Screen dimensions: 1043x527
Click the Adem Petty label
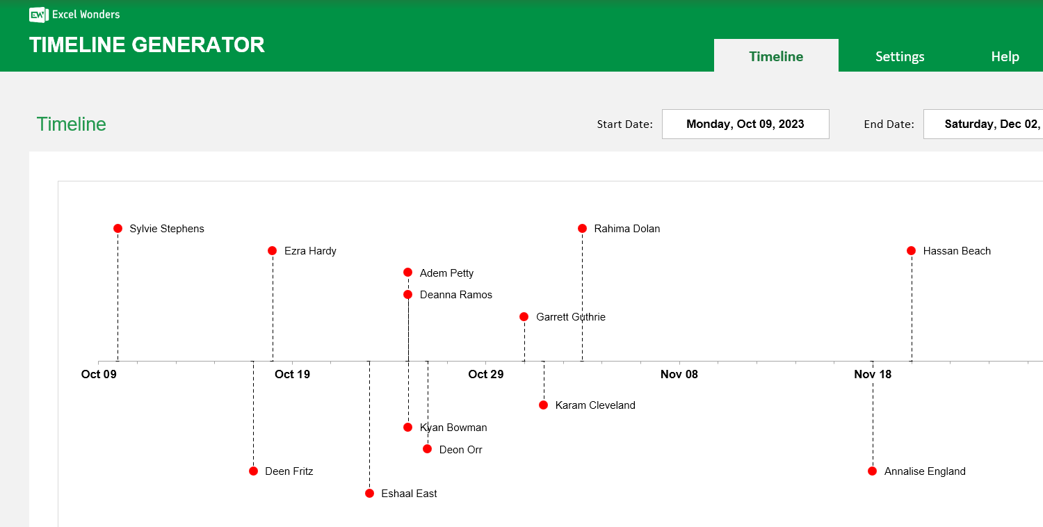[446, 273]
